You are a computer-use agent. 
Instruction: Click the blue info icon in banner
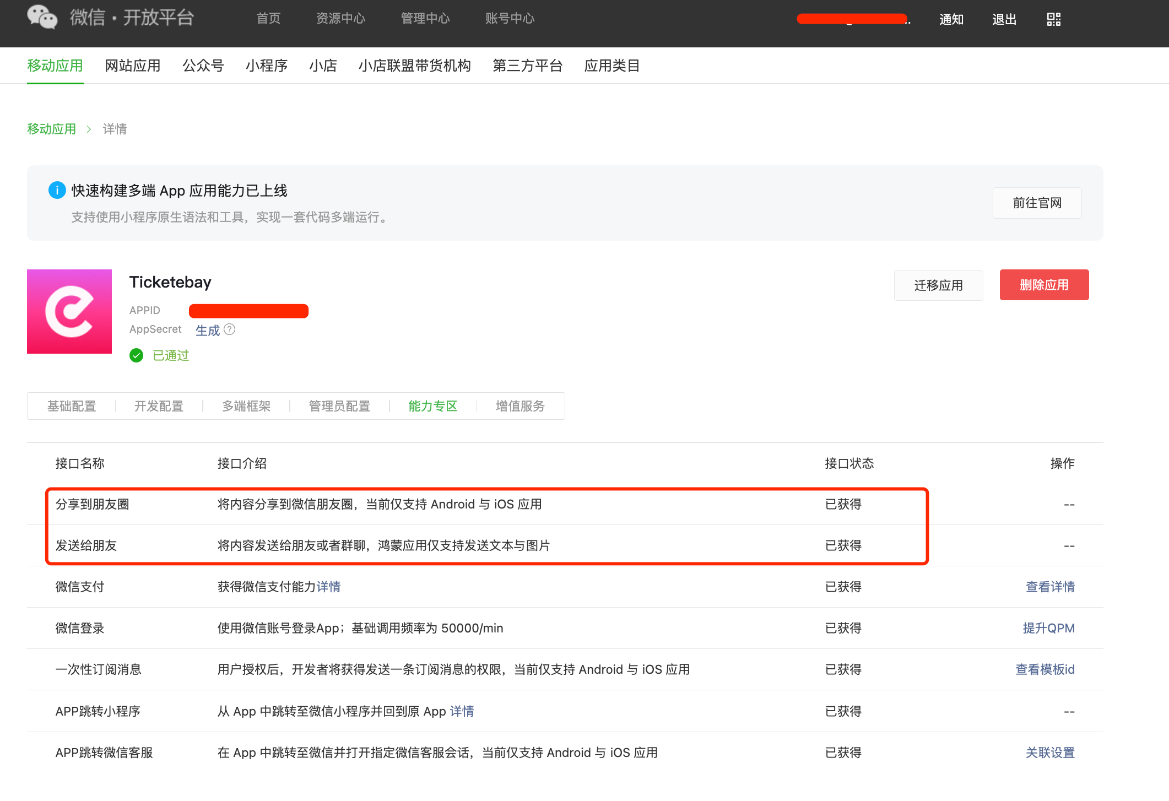click(57, 190)
